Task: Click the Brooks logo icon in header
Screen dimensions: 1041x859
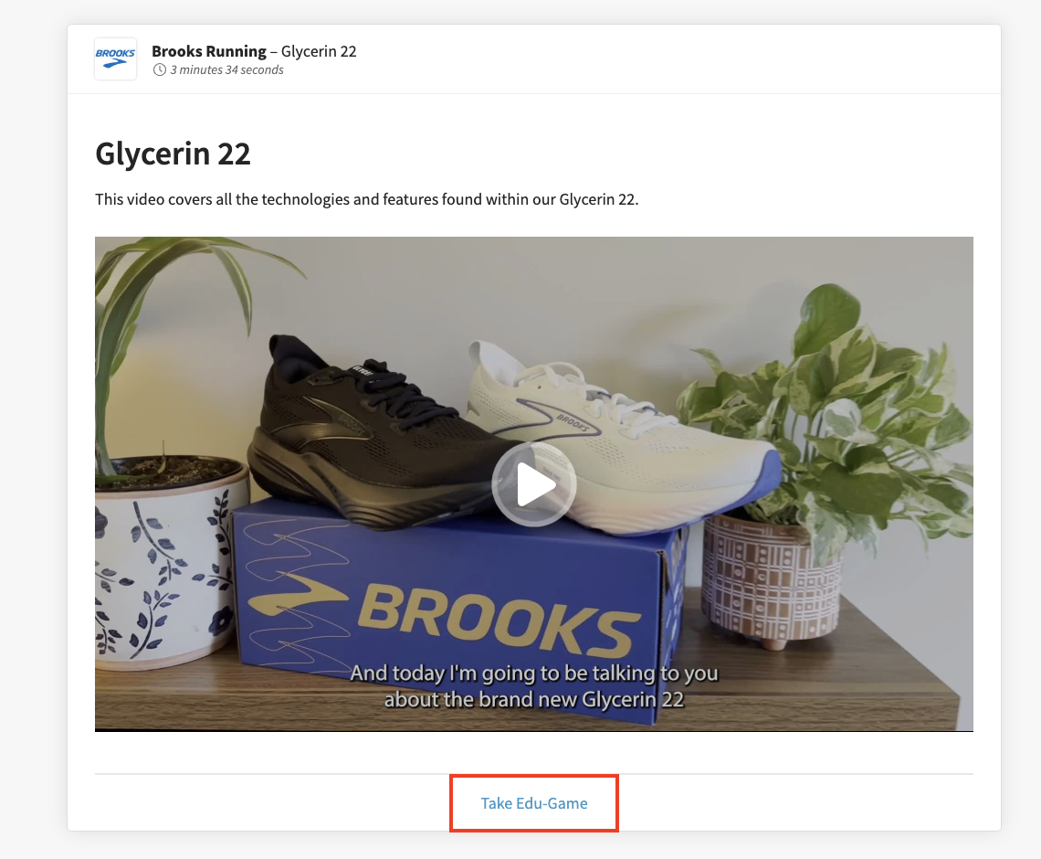Action: pos(116,58)
